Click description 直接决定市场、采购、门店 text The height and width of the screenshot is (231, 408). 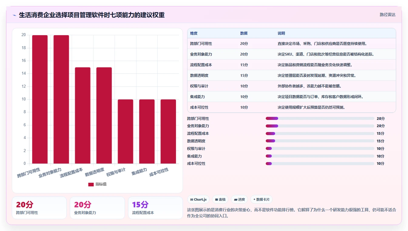[x=322, y=44]
